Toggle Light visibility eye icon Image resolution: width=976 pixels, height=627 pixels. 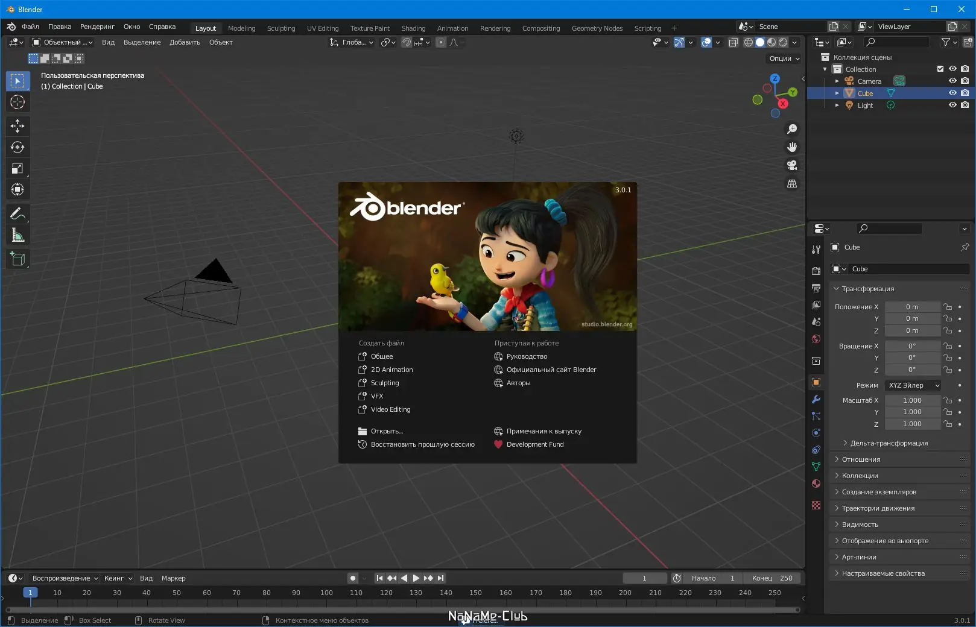click(x=952, y=105)
